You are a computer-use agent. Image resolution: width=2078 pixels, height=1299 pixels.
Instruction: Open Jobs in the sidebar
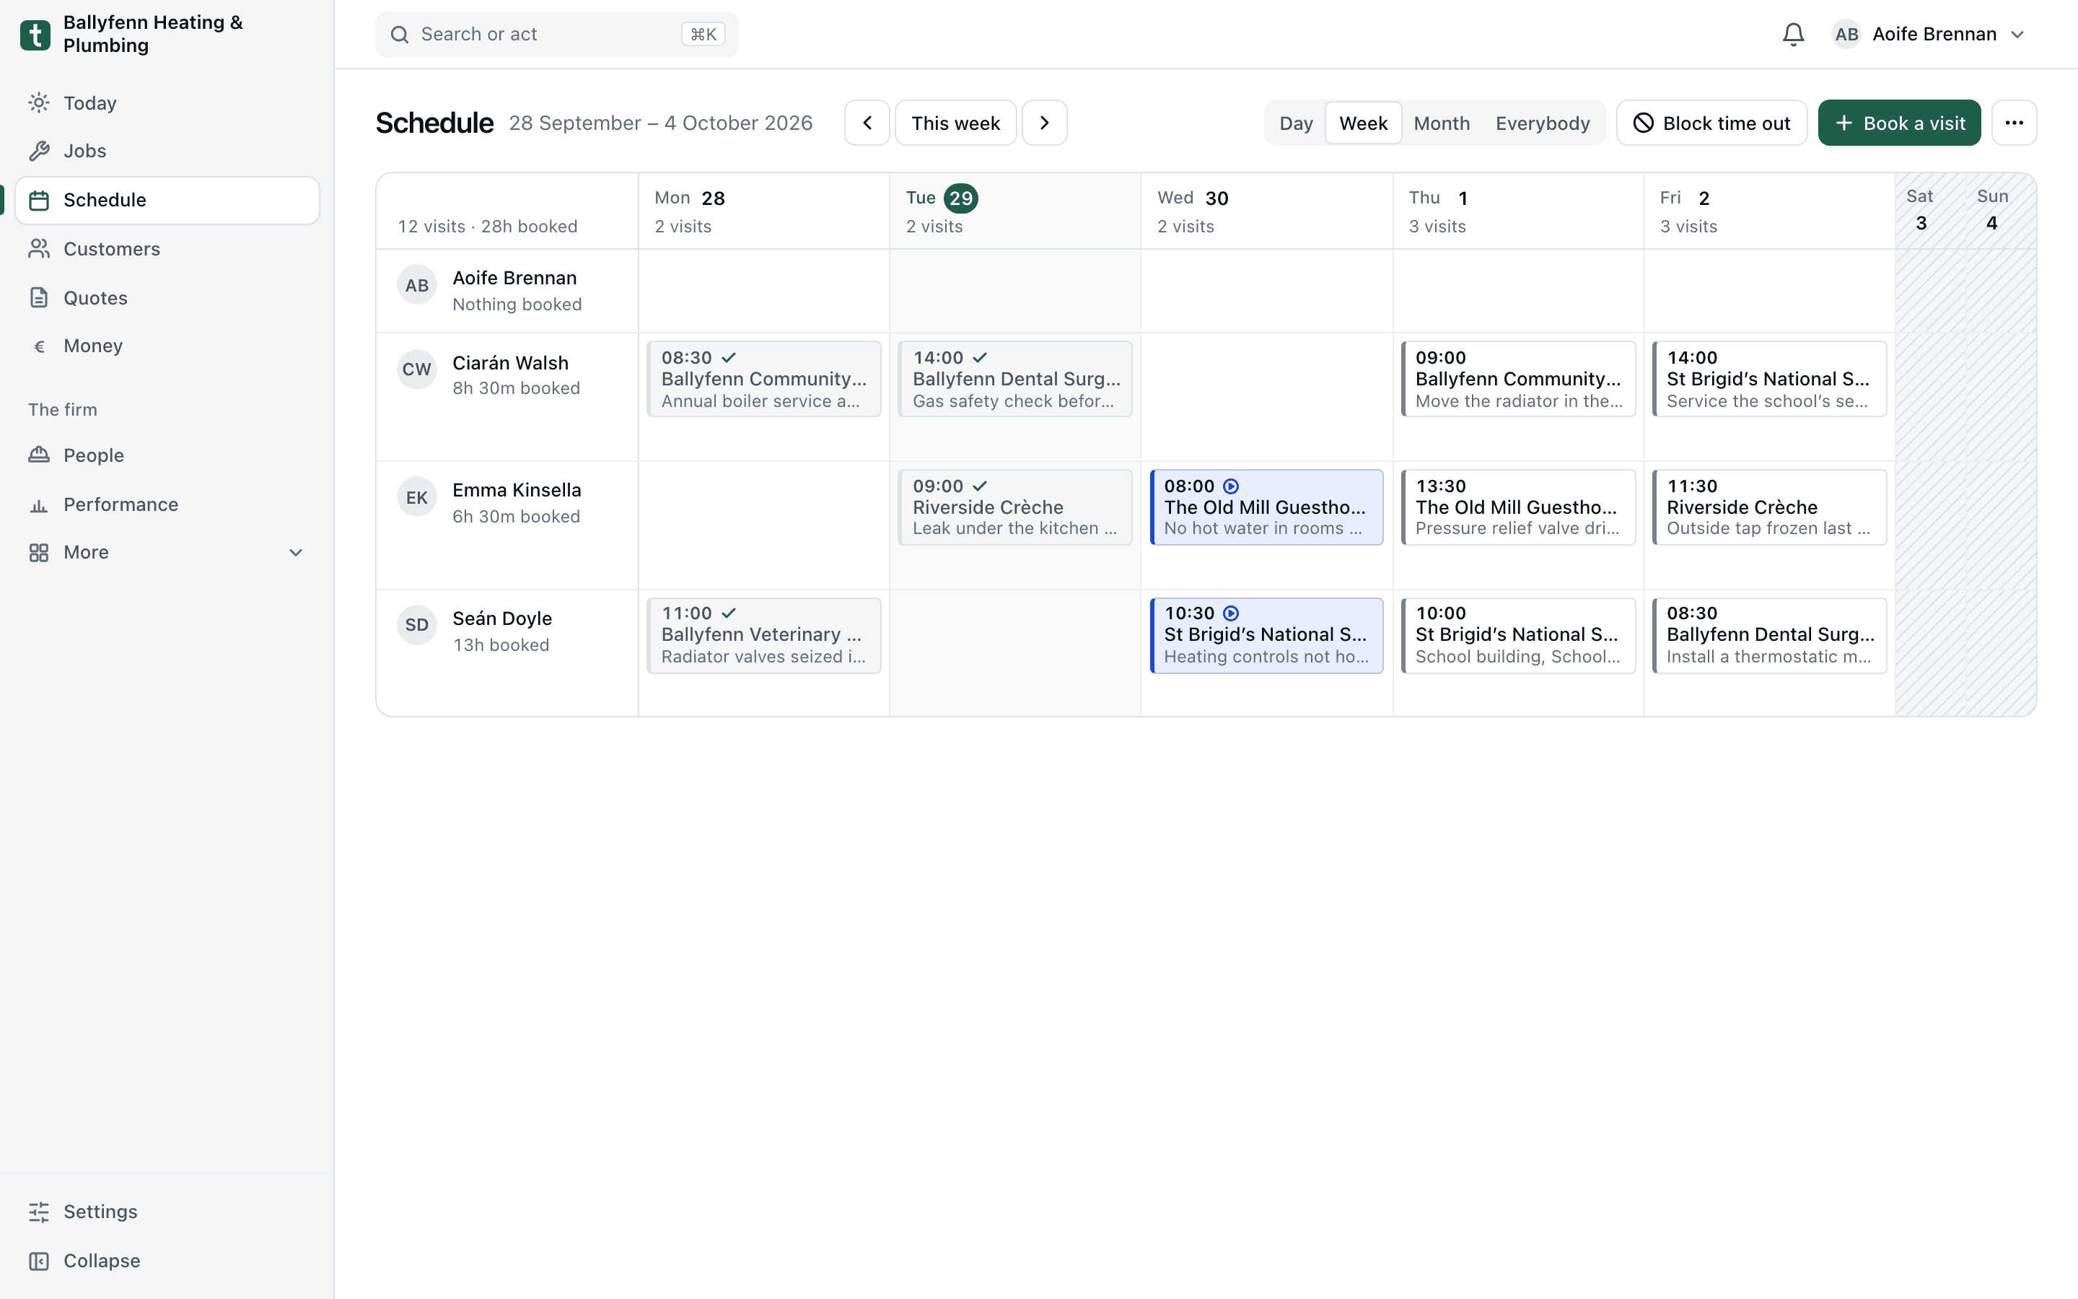tap(167, 152)
